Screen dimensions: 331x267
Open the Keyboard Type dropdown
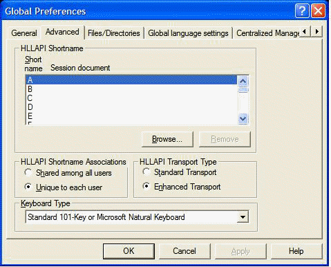[243, 217]
